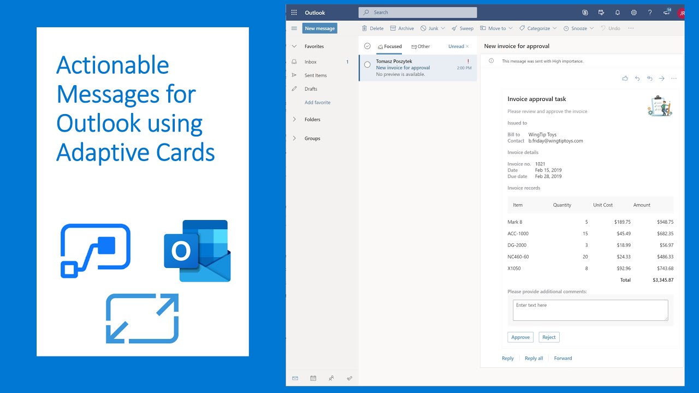This screenshot has height=393, width=699.
Task: Clear the Unread filter with the x
Action: pos(467,46)
